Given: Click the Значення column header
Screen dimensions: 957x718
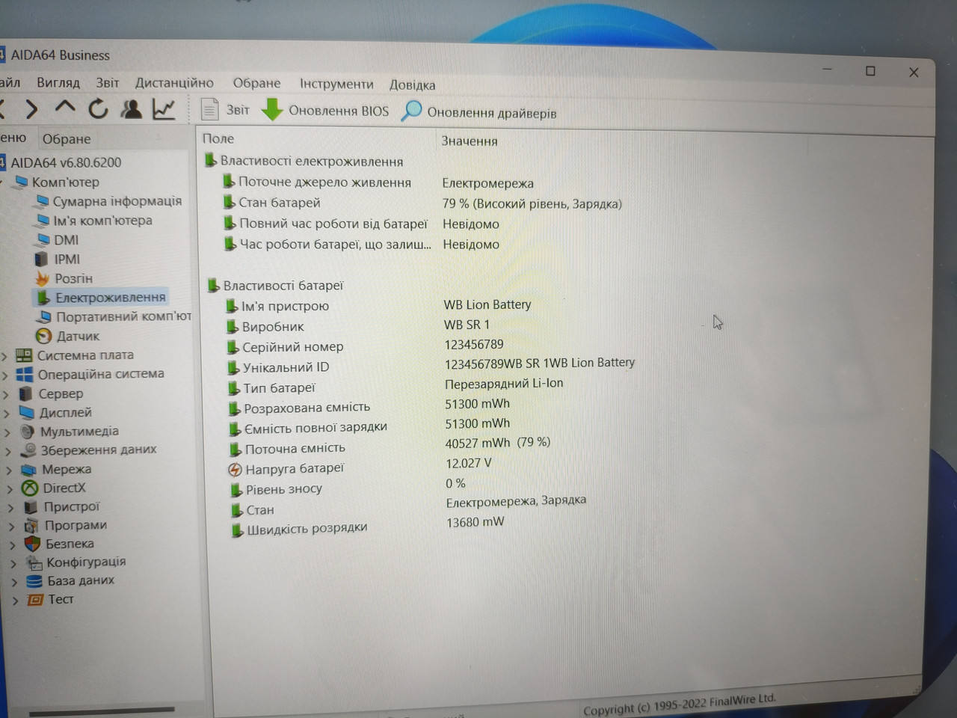Looking at the screenshot, I should (x=470, y=141).
